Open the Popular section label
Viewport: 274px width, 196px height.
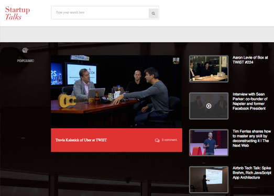[x=26, y=61]
